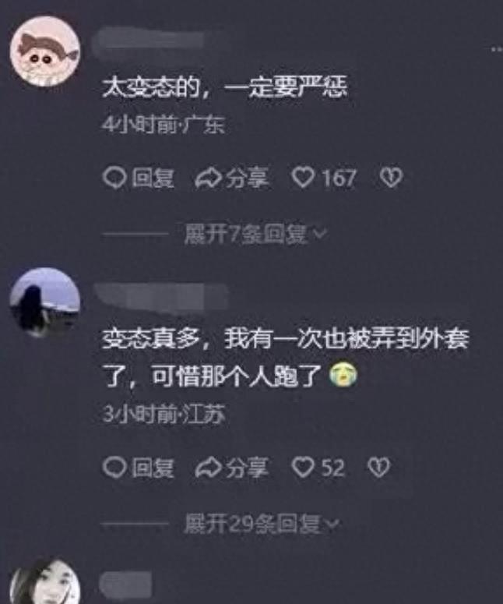The image size is (503, 604).
Task: Open the third commenter's portrait avatar
Action: click(x=45, y=581)
